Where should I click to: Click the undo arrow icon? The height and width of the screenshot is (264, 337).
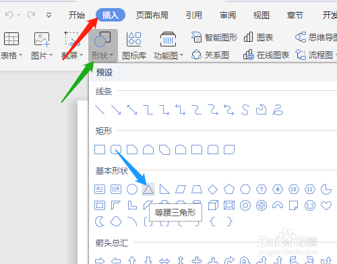9,15
